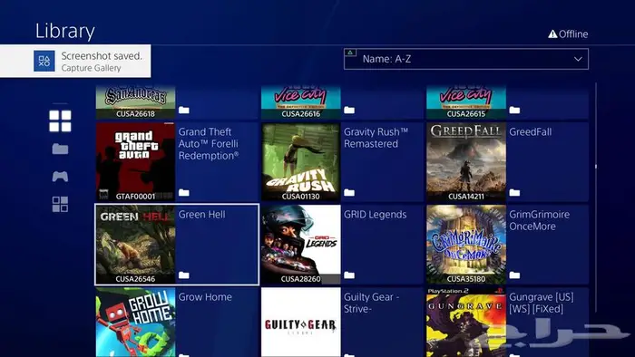This screenshot has height=357, width=635.
Task: Select the Gungrave PlayStation 2 cover
Action: pyautogui.click(x=466, y=323)
